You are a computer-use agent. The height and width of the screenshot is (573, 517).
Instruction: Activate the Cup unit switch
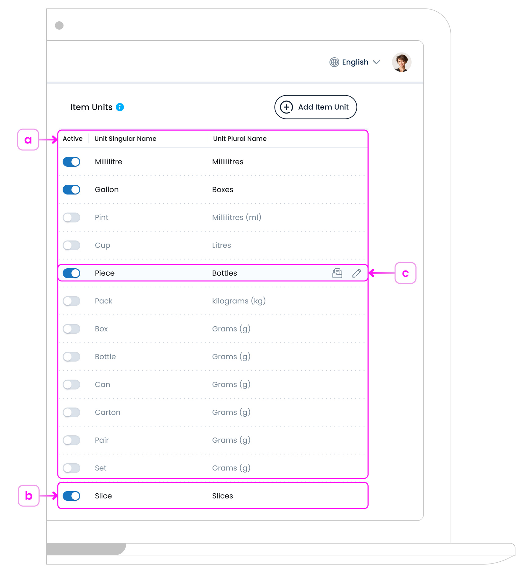(72, 245)
